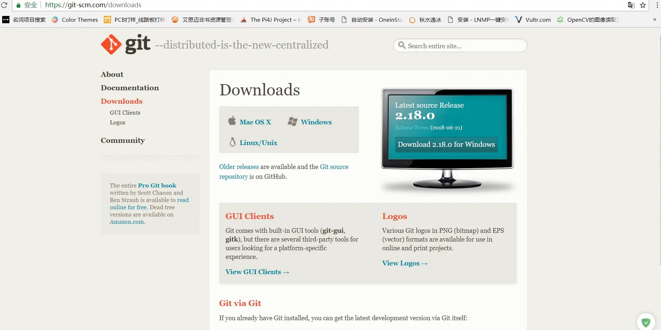Click the Apple logo icon for Mac OS X
Image resolution: width=661 pixels, height=330 pixels.
pos(232,121)
